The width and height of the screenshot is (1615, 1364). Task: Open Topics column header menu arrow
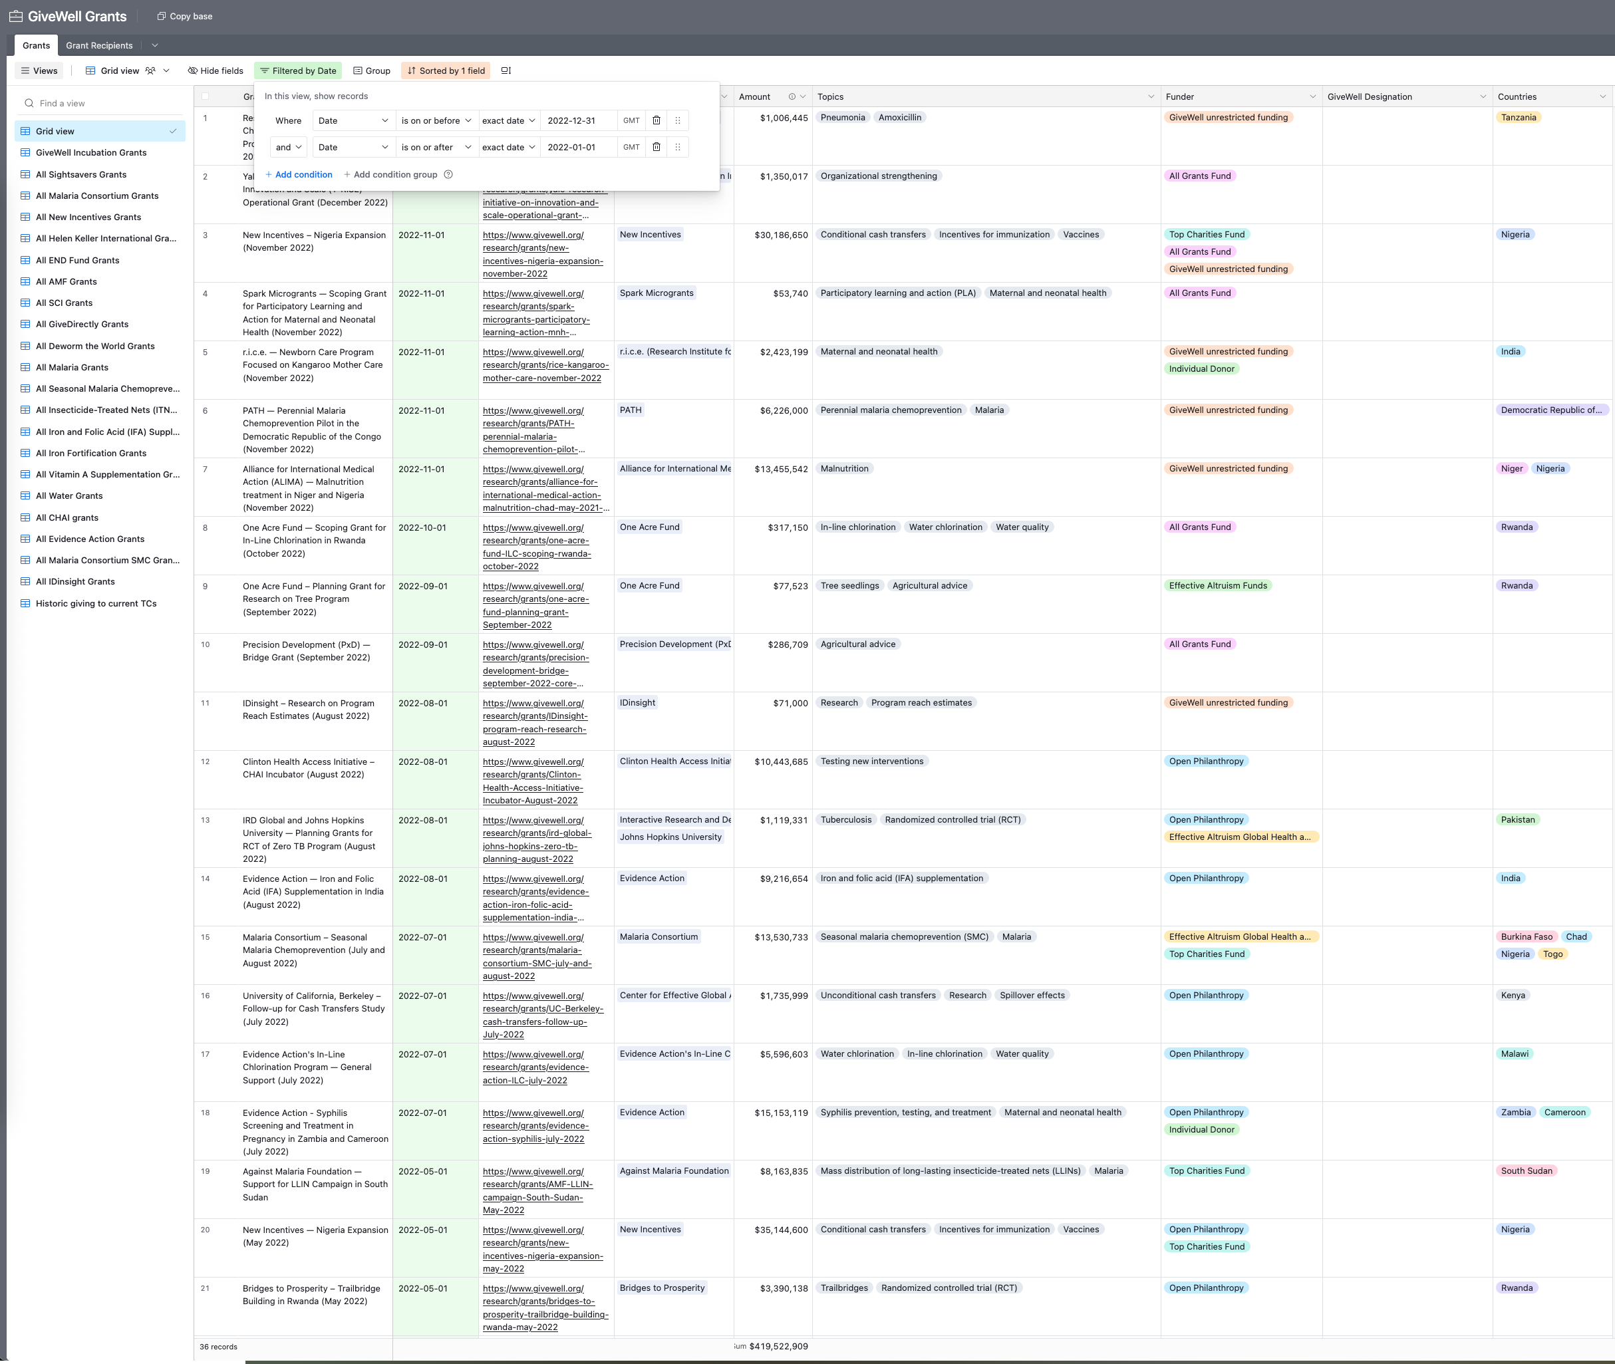pos(1151,96)
